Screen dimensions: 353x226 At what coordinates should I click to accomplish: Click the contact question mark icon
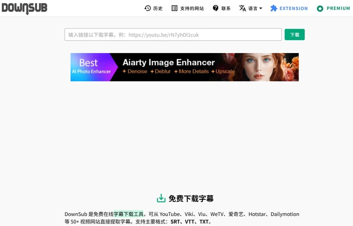pos(215,8)
